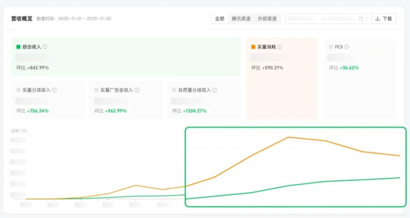
Task: Click info icon beside 买量广告金收入
Action: pos(137,90)
